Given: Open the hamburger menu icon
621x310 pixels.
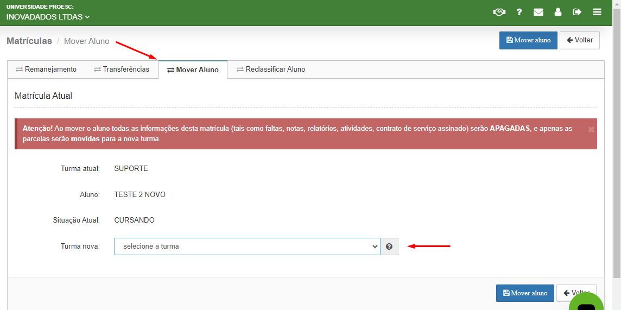Looking at the screenshot, I should coord(597,12).
